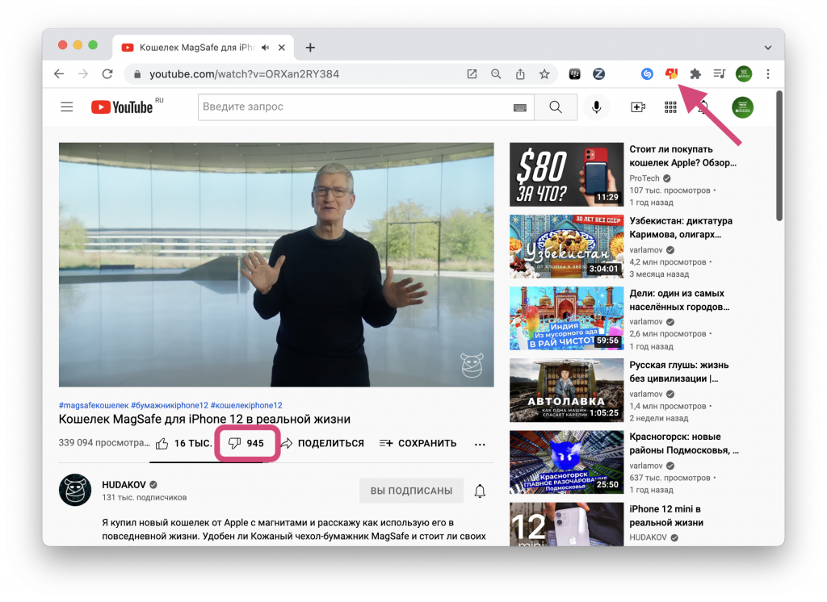The width and height of the screenshot is (827, 602).
Task: Go to YouTube home via logo
Action: tap(122, 107)
